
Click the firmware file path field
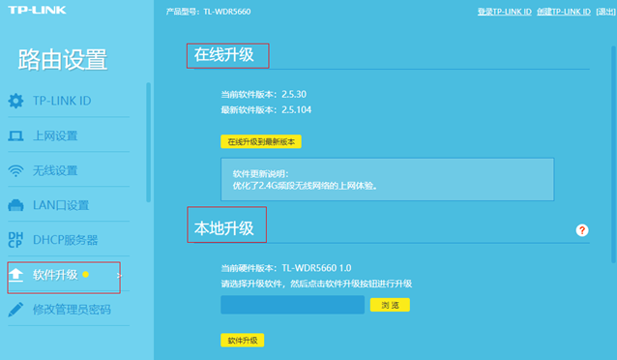coord(292,305)
